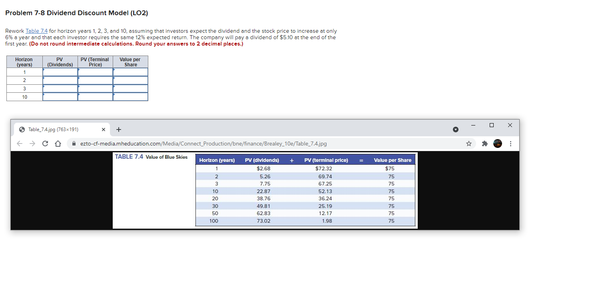Click the PV (Dividends) input for year 2
Screen dimensions: 596x301
(60, 80)
